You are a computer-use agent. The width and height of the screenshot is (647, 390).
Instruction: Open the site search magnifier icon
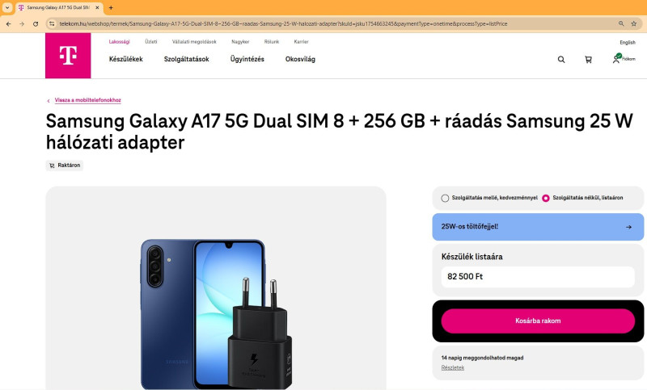pyautogui.click(x=561, y=60)
